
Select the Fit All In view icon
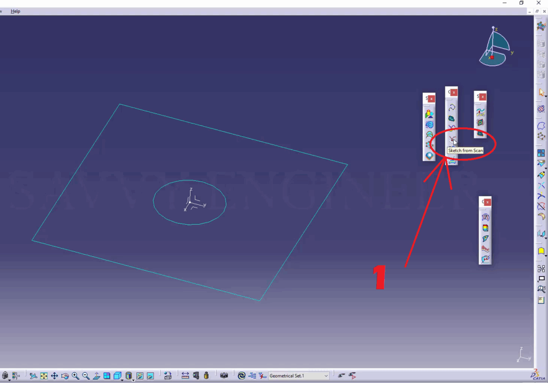44,376
